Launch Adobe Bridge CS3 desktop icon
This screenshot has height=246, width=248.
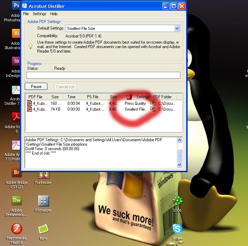coord(16,172)
